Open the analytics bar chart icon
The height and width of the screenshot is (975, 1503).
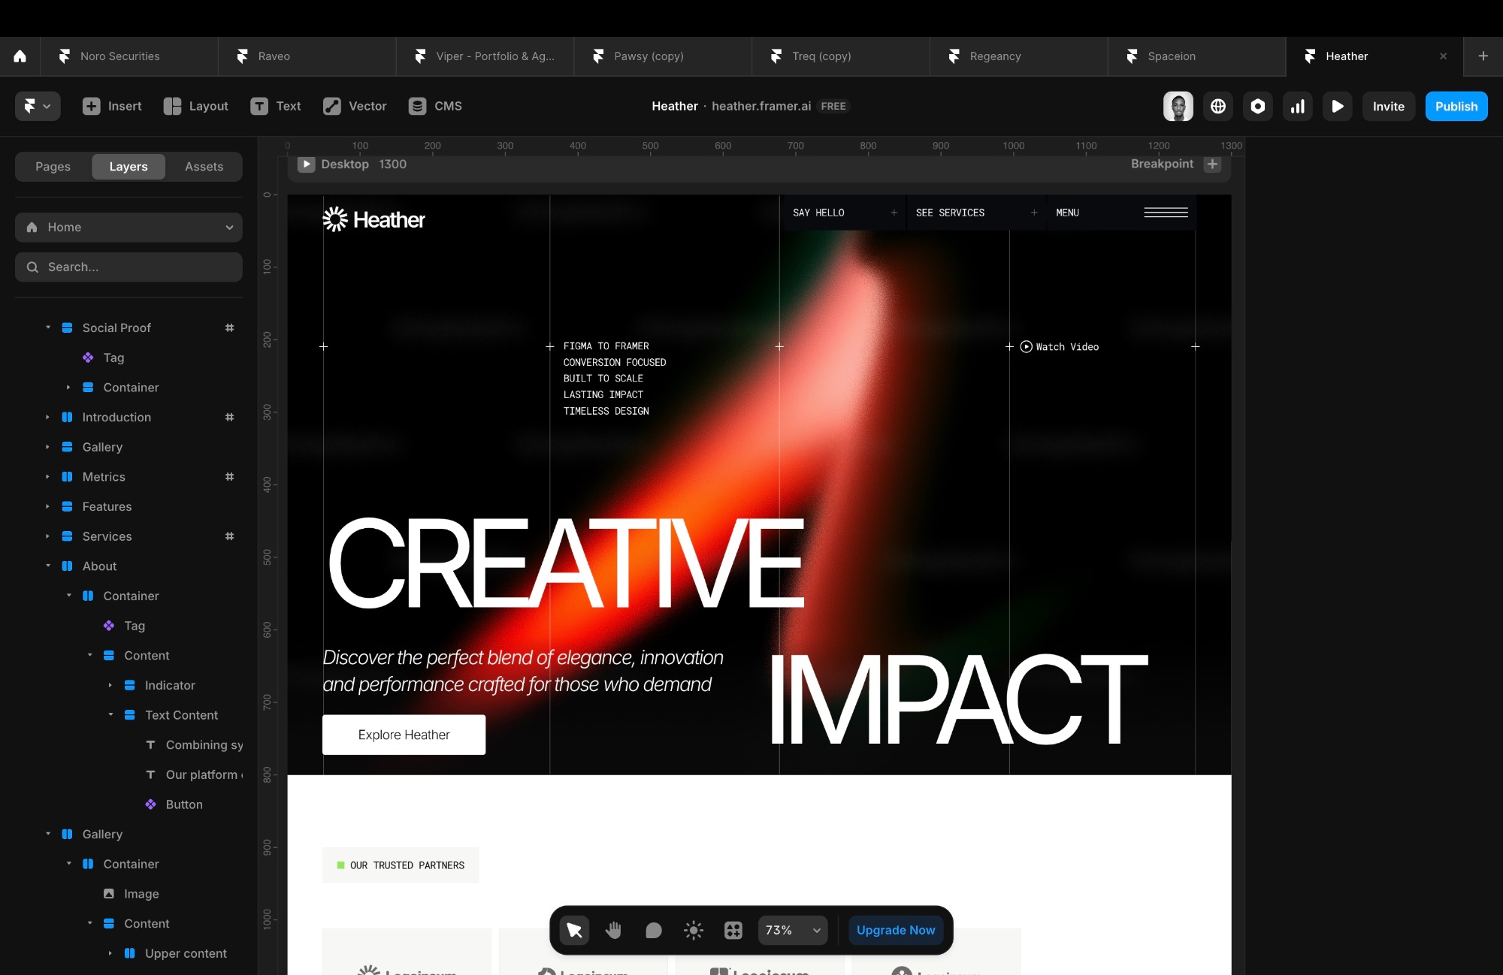pyautogui.click(x=1297, y=106)
